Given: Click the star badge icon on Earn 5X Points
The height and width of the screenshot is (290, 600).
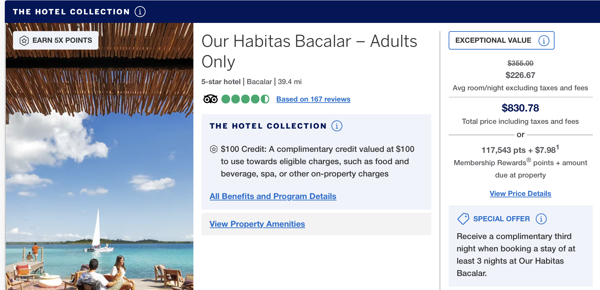Looking at the screenshot, I should click(24, 41).
